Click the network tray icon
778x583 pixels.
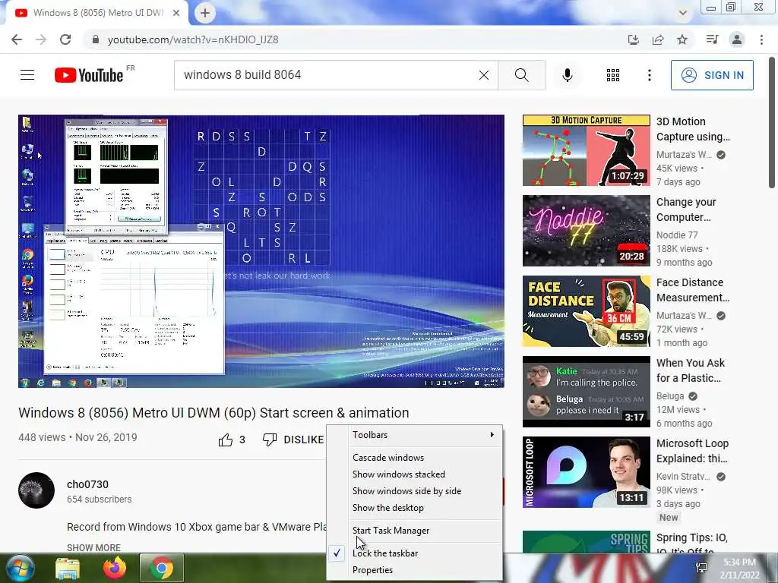701,568
